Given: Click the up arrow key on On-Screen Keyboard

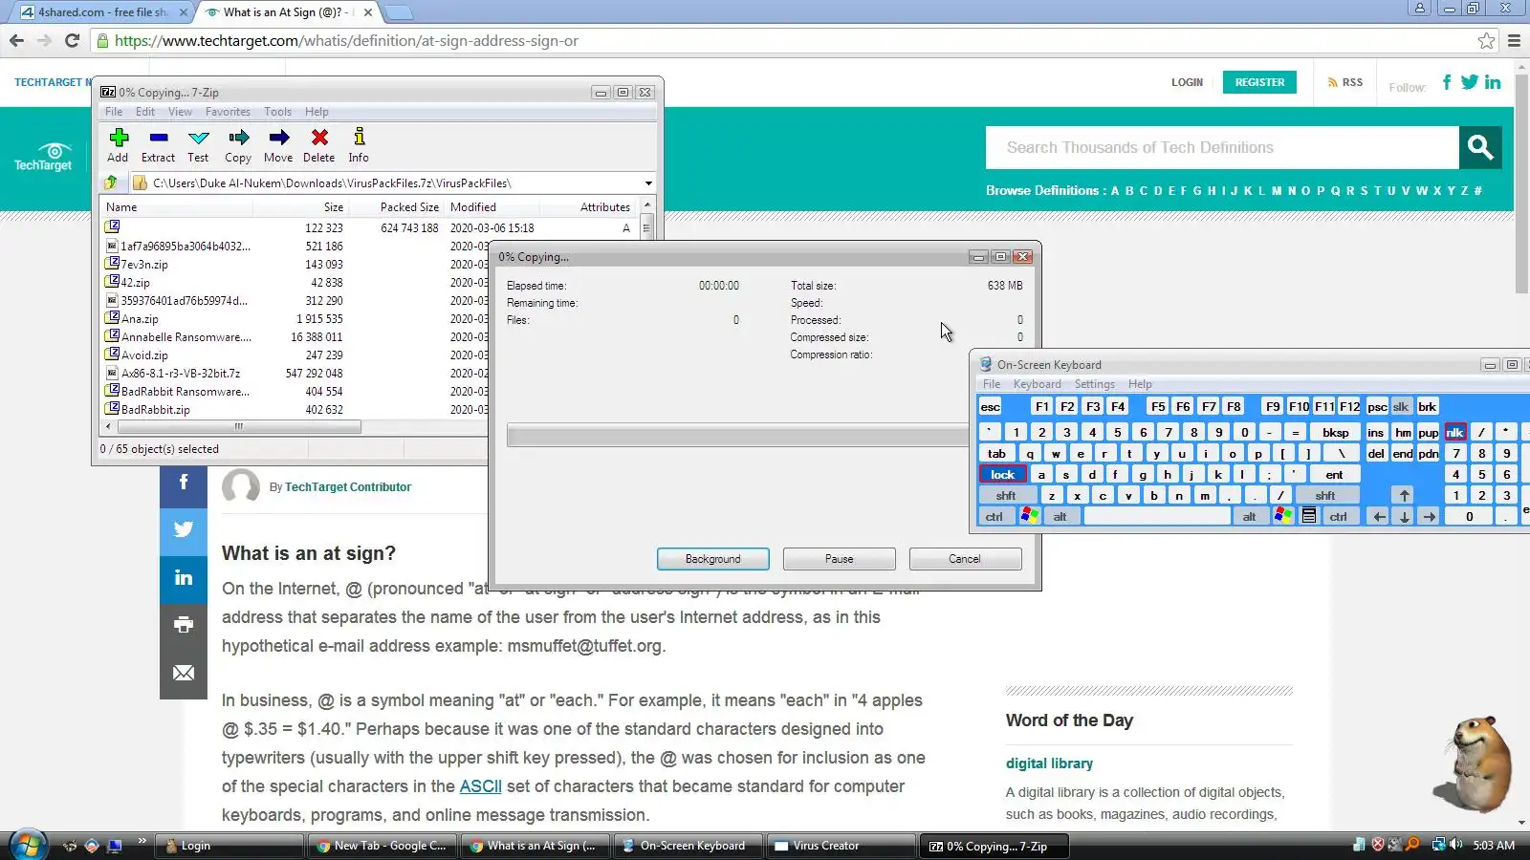Looking at the screenshot, I should click(1404, 495).
